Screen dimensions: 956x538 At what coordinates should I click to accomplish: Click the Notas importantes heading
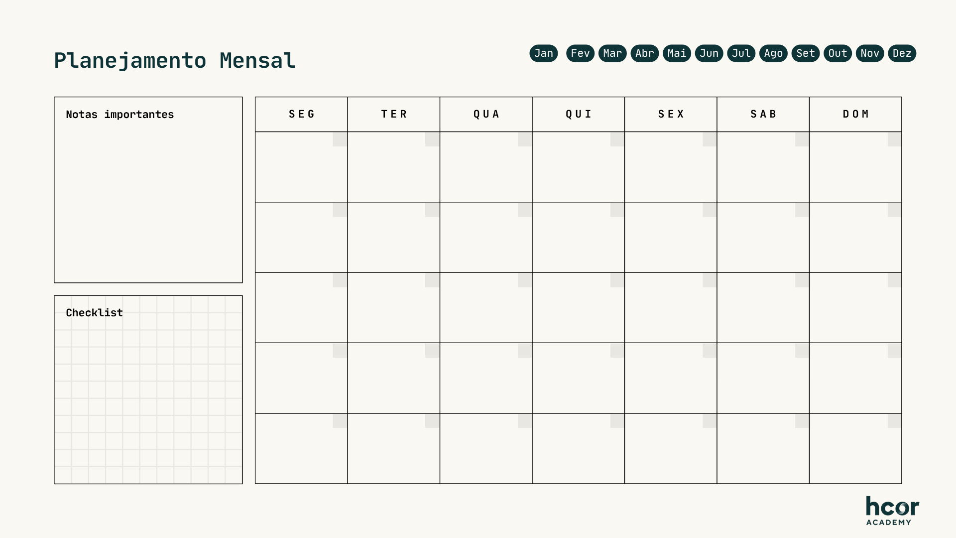coord(120,115)
